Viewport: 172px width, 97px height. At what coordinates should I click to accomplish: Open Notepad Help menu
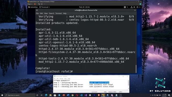click(x=69, y=79)
